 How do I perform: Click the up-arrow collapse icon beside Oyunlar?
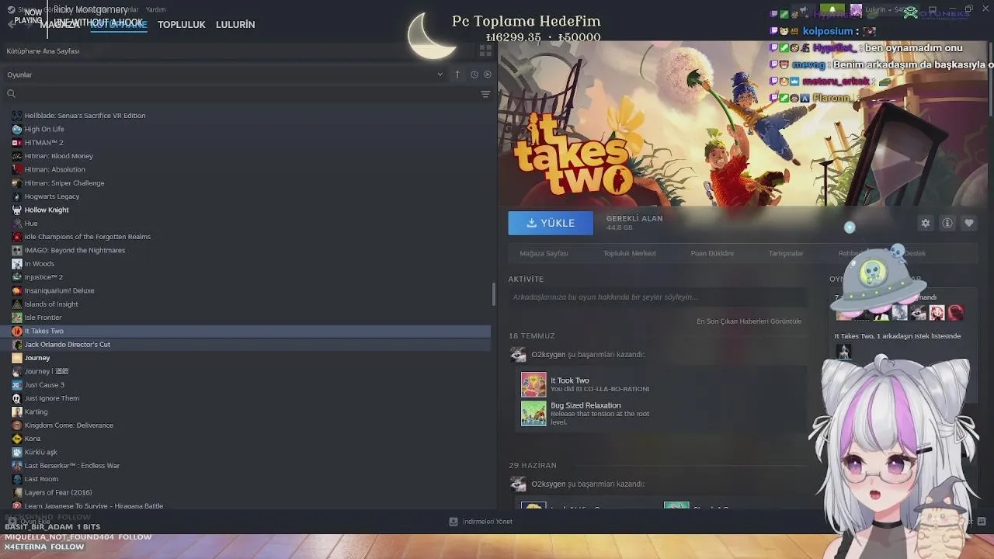tap(457, 75)
